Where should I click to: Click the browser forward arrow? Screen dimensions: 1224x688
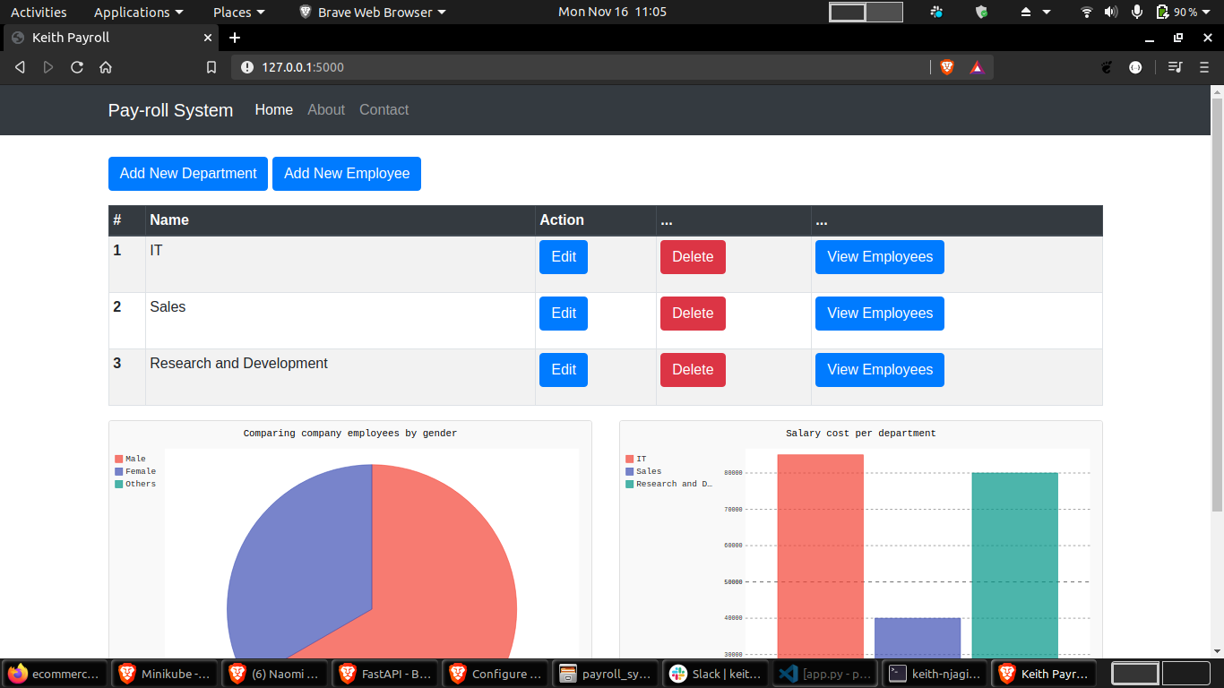[x=48, y=67]
